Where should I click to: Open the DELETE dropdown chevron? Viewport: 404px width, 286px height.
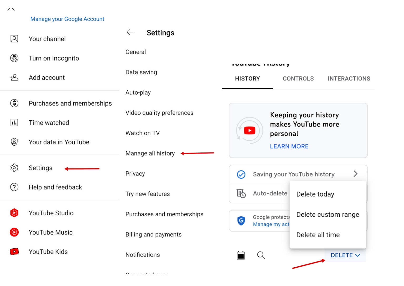pos(357,255)
